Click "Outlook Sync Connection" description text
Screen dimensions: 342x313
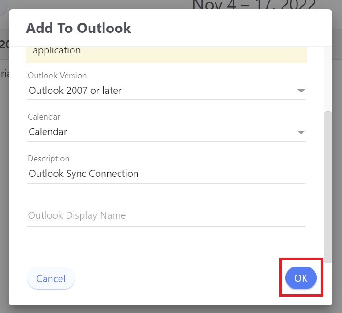[83, 174]
